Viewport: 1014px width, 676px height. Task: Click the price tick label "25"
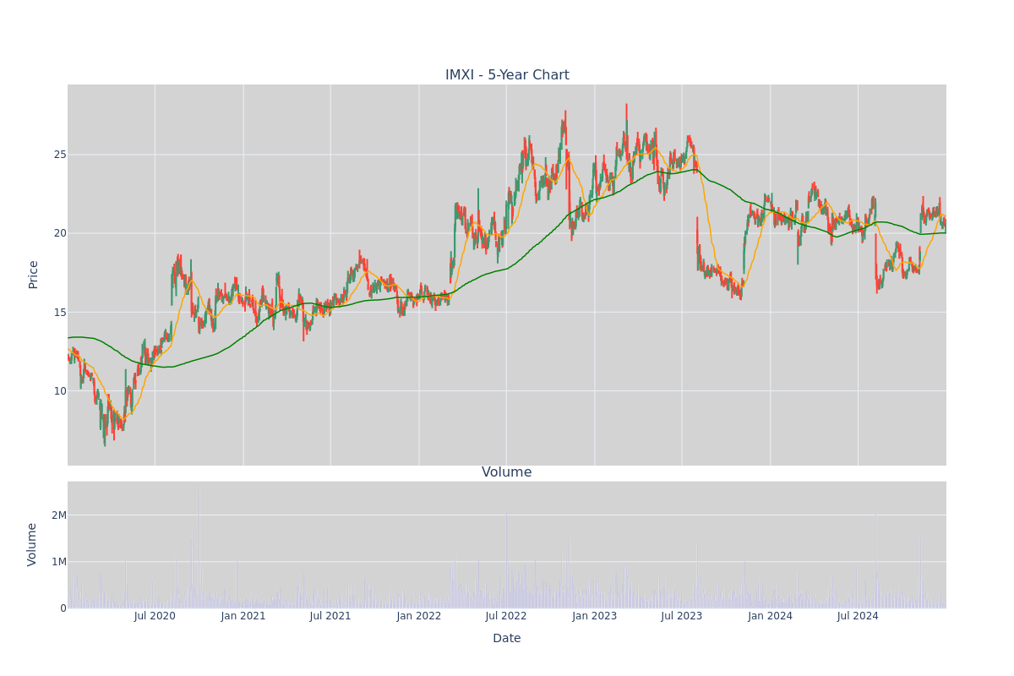click(x=60, y=155)
